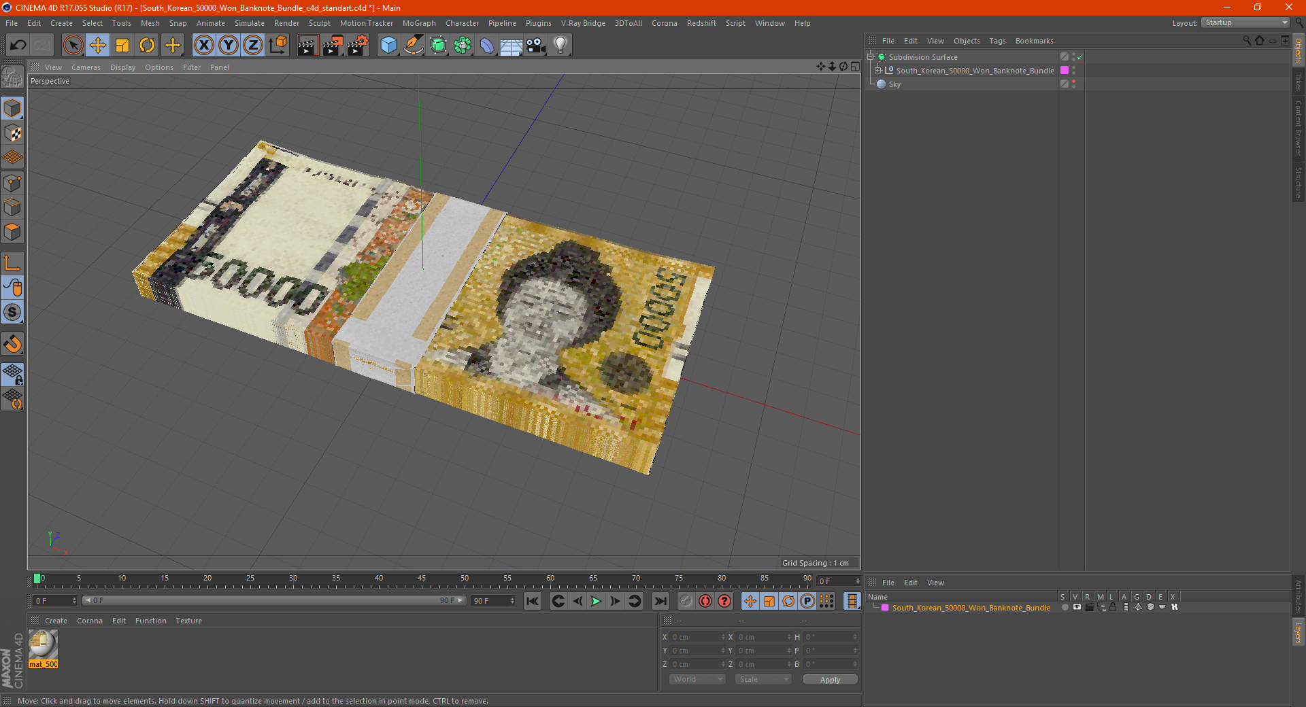Select the mat_500 material thumbnail

click(x=43, y=644)
